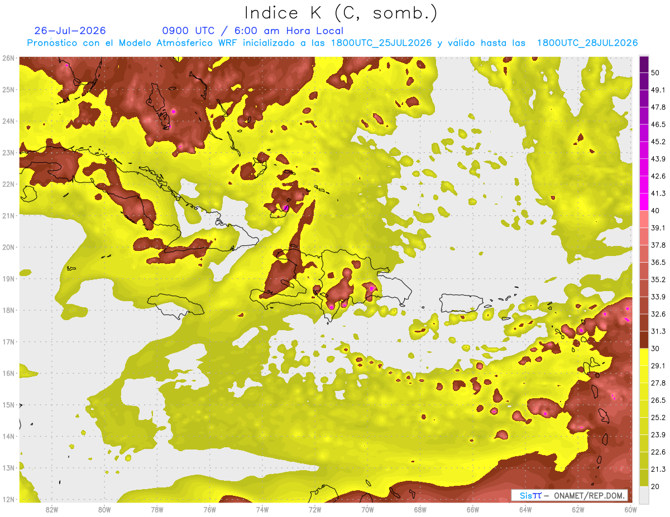Click the colorbar value '43.9'
Screen dimensions: 670x517
658,159
